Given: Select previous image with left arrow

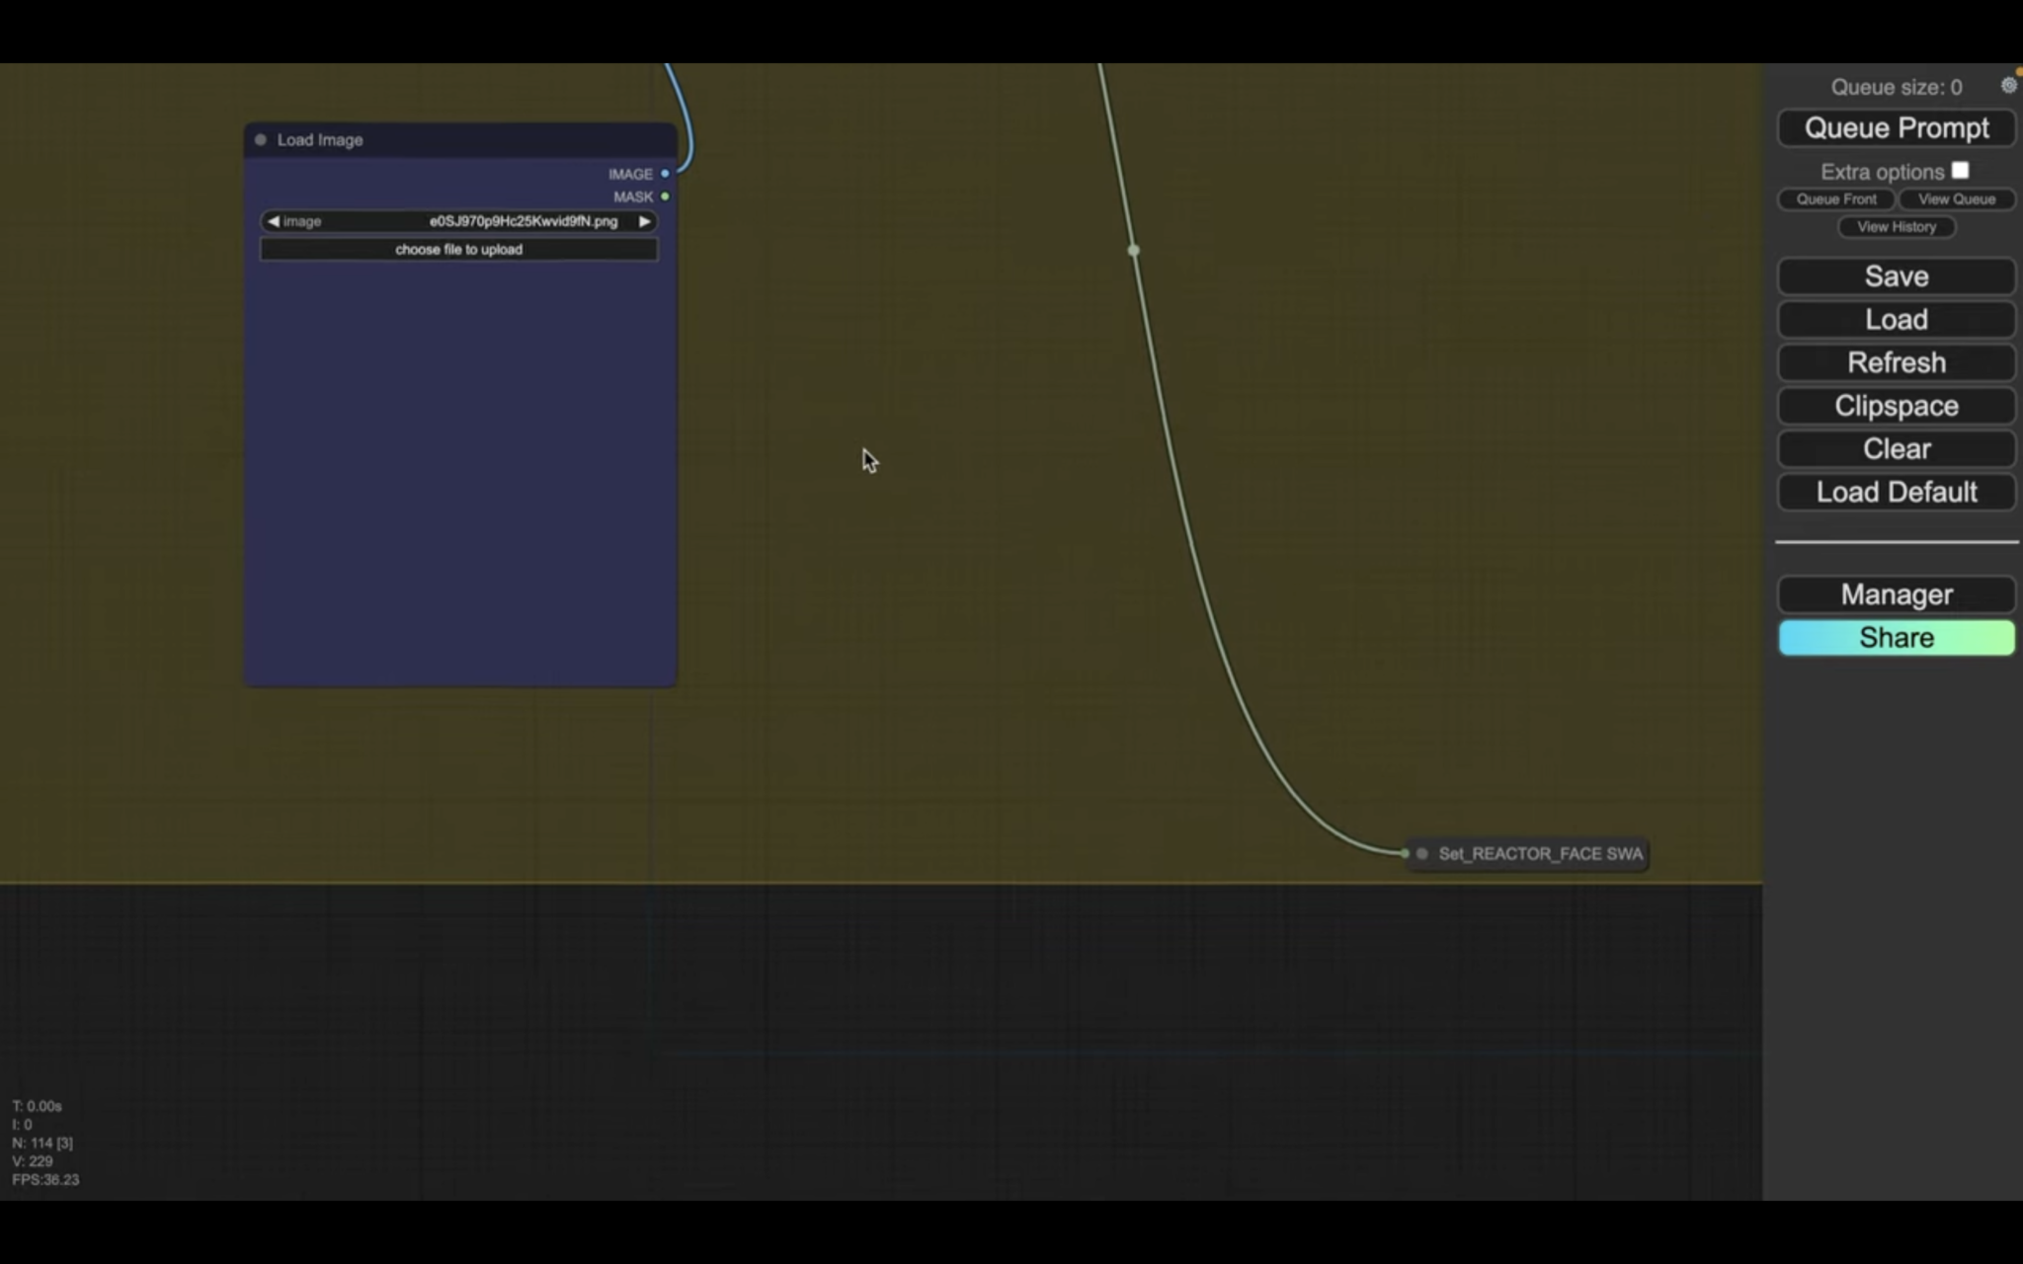Looking at the screenshot, I should (x=274, y=221).
